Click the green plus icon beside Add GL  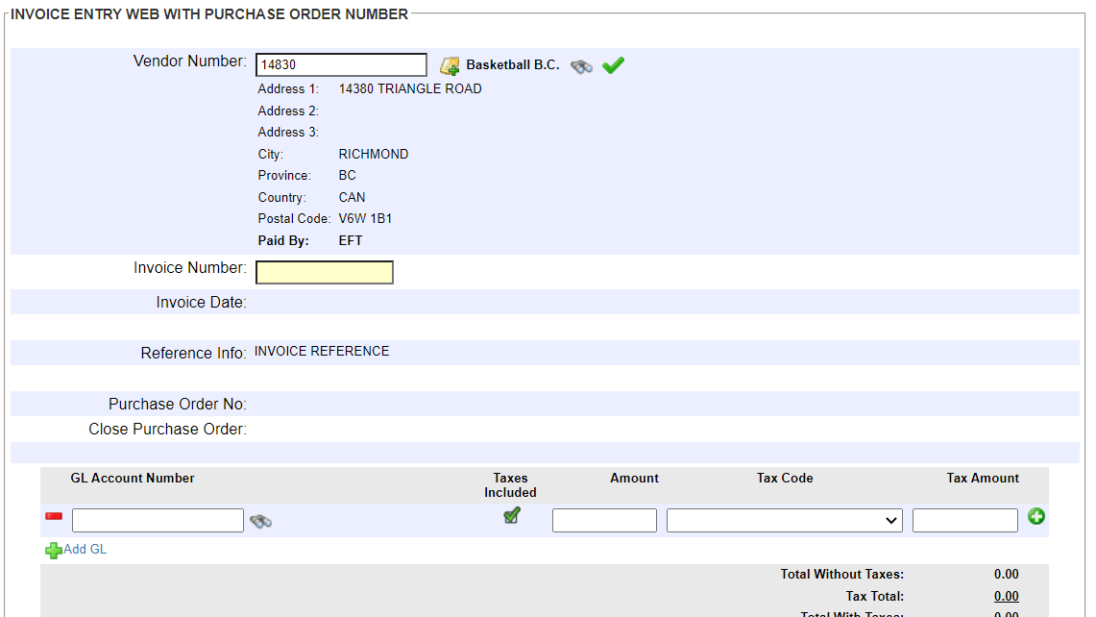pyautogui.click(x=53, y=551)
